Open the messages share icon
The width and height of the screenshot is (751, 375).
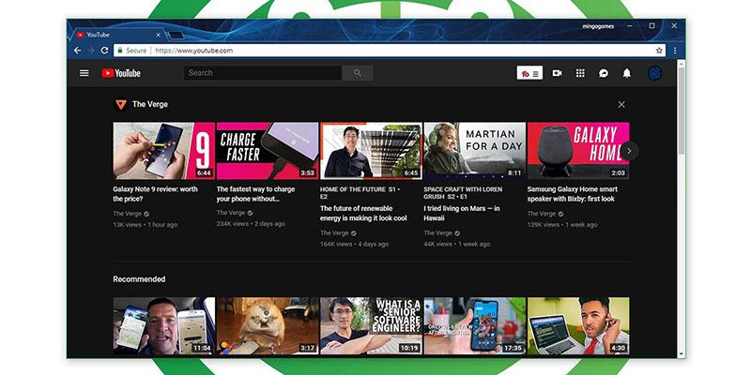coord(604,73)
